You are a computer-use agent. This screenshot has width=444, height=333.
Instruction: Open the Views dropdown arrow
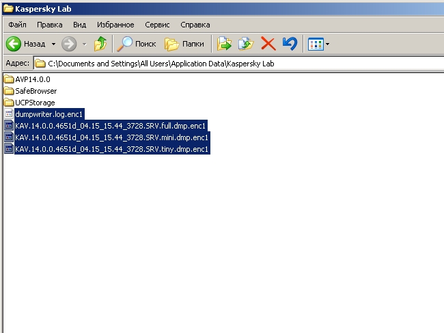tap(327, 44)
